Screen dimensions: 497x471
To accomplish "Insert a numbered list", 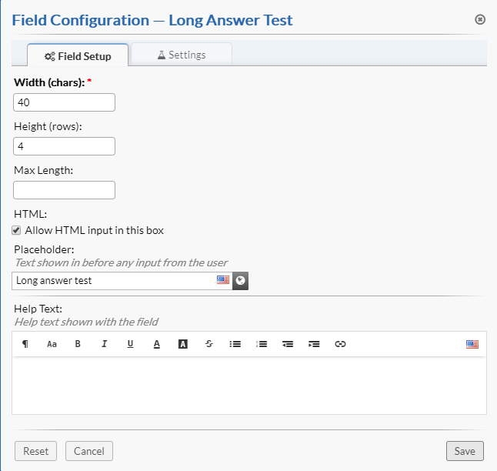I will (x=262, y=344).
